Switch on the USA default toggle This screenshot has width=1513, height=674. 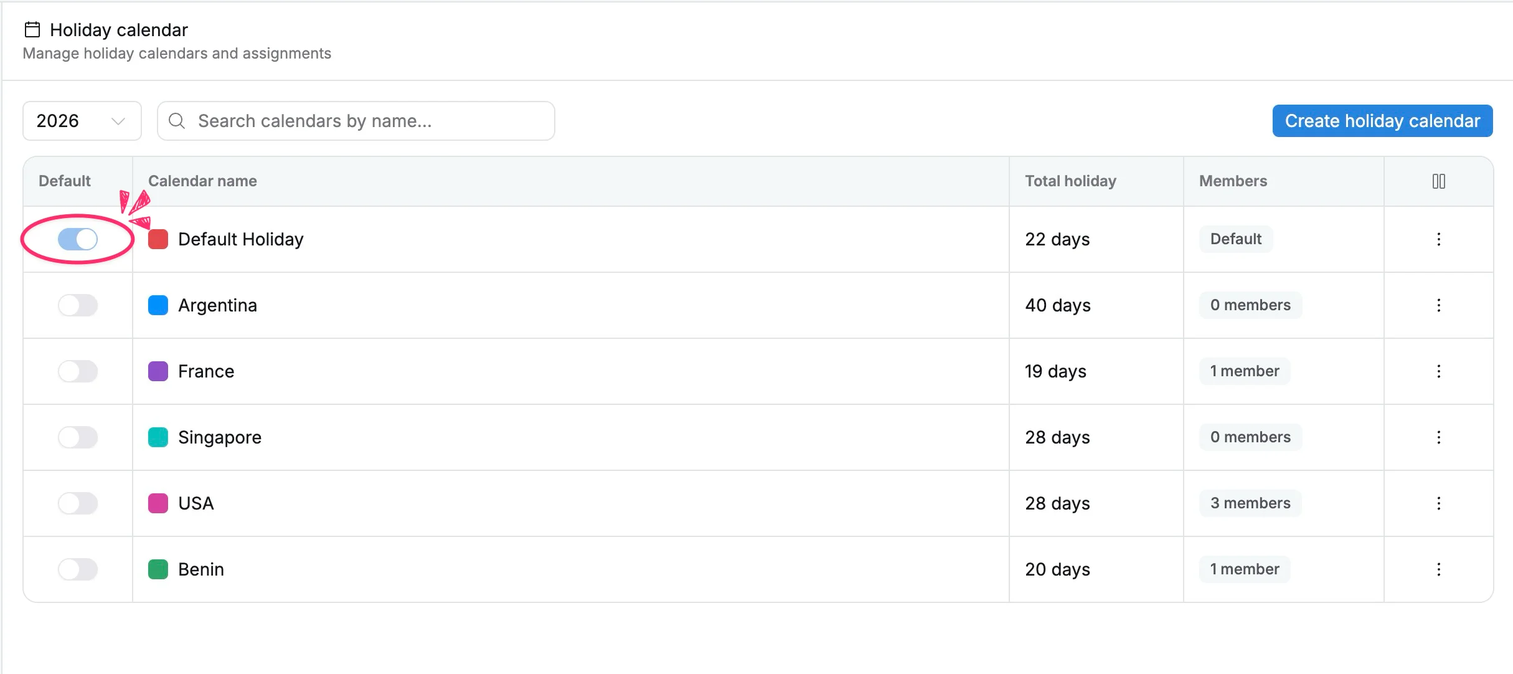coord(78,503)
